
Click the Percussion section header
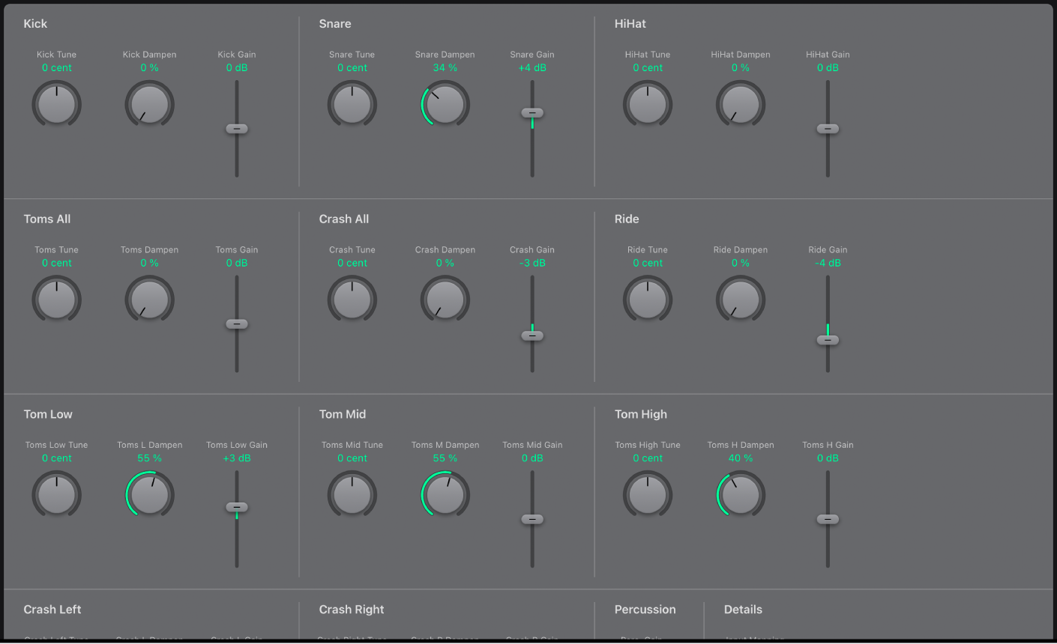(645, 609)
